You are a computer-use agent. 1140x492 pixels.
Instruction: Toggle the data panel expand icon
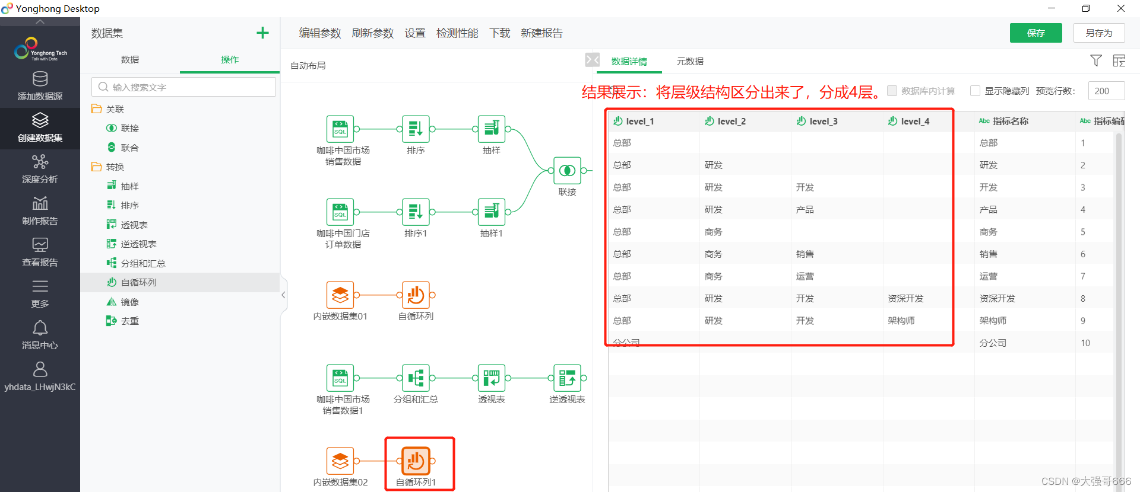pyautogui.click(x=592, y=59)
